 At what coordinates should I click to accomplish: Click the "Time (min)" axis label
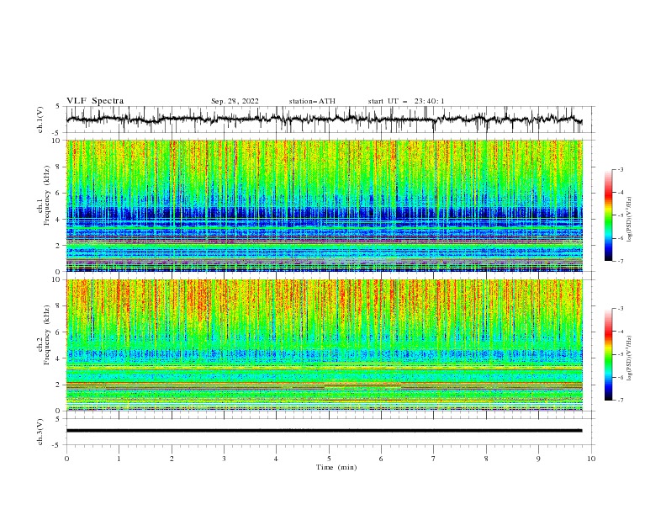click(x=336, y=467)
